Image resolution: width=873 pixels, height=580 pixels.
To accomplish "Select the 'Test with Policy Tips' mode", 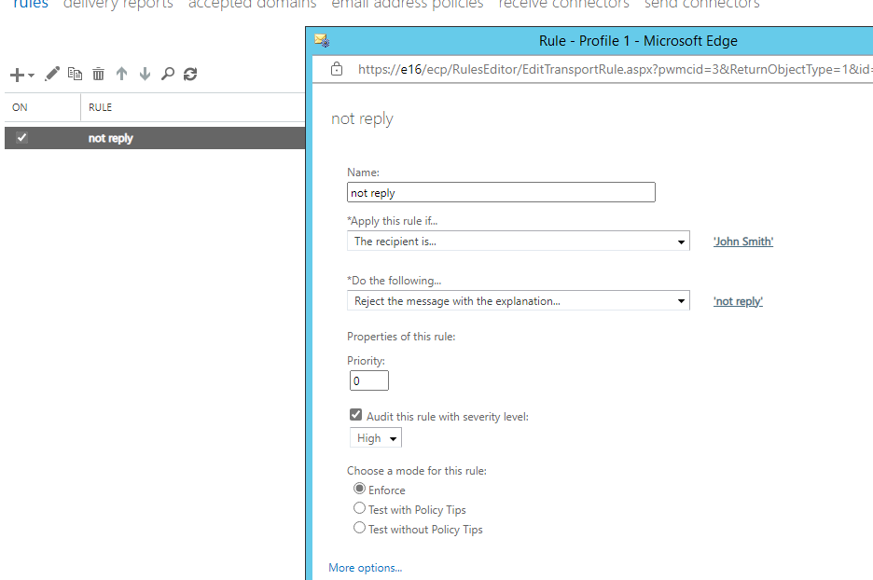I will point(359,508).
